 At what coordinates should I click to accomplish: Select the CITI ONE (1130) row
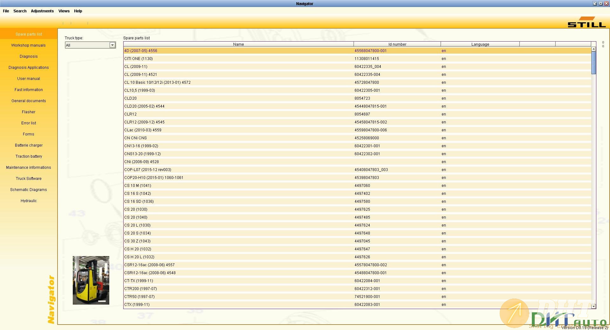click(x=357, y=59)
